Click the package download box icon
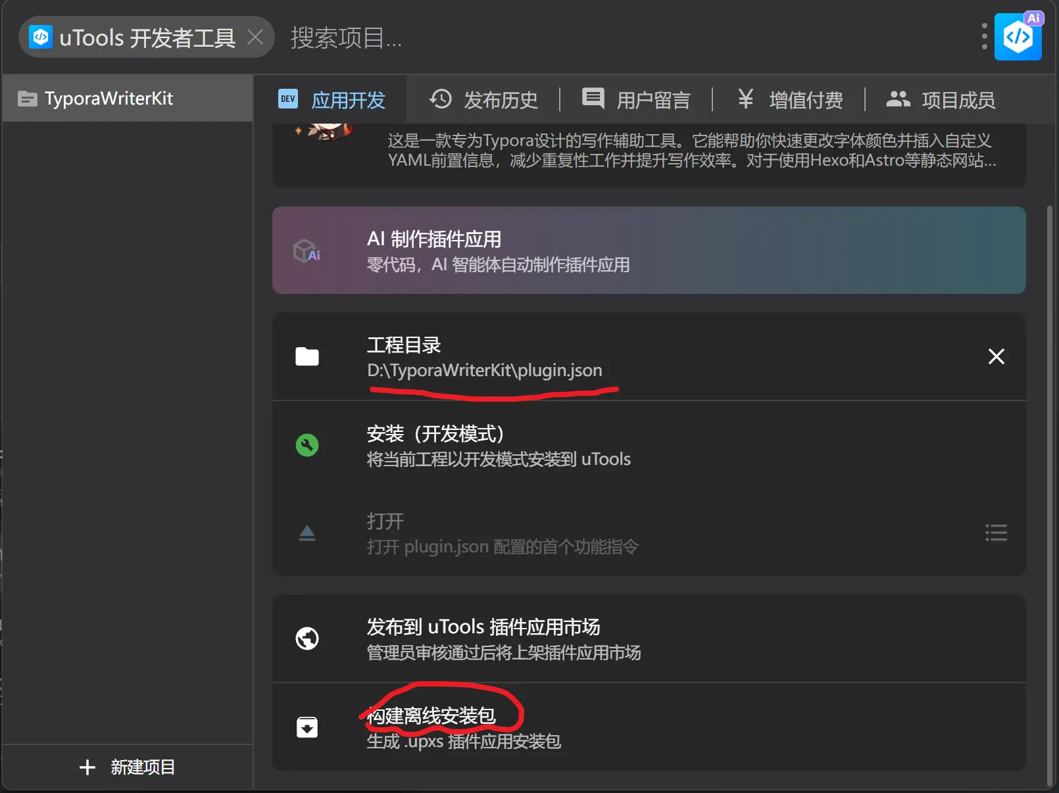This screenshot has height=793, width=1059. point(307,727)
